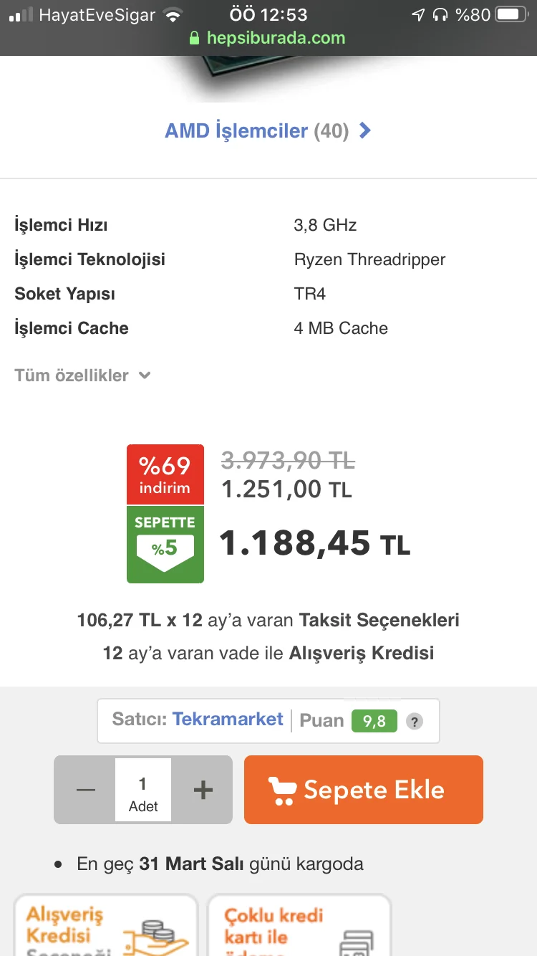
Task: Tap the green 9,8 Puan rating badge
Action: [374, 722]
